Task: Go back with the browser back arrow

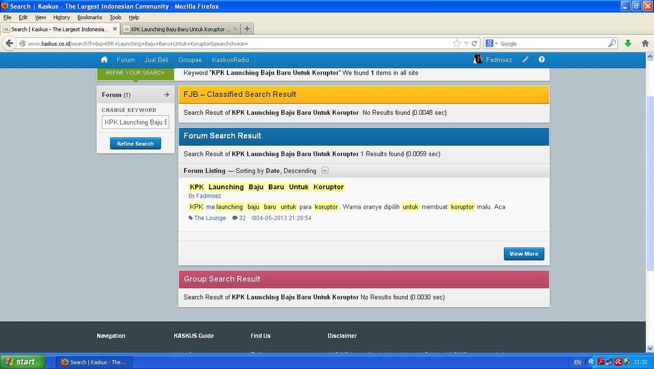Action: pyautogui.click(x=9, y=43)
